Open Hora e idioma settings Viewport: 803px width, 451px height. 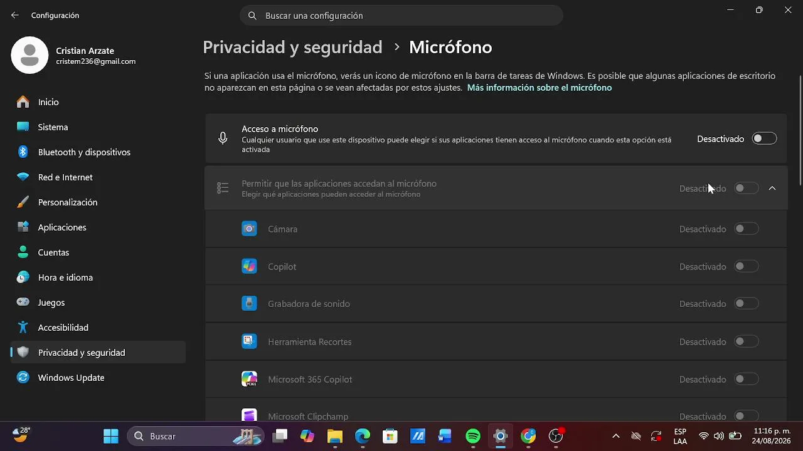pos(98,277)
